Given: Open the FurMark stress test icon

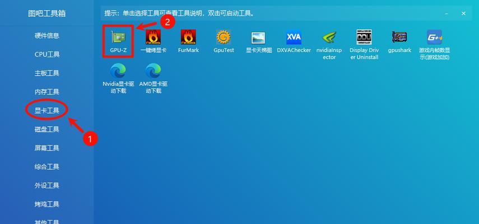Looking at the screenshot, I should point(188,37).
